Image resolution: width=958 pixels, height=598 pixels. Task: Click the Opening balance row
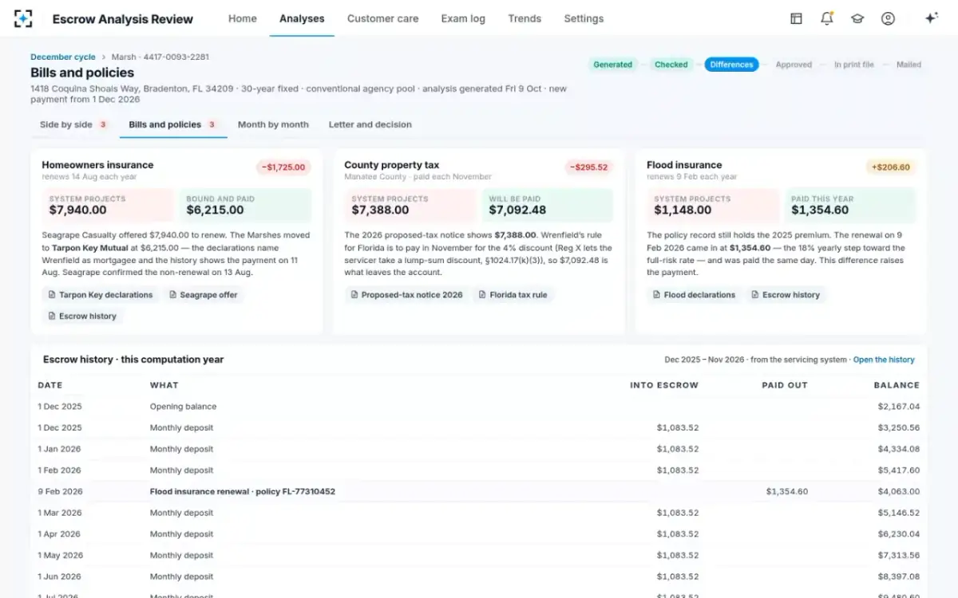tap(479, 407)
